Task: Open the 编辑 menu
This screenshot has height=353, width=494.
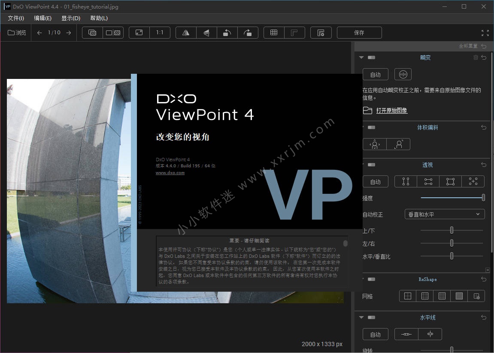Action: (x=42, y=18)
